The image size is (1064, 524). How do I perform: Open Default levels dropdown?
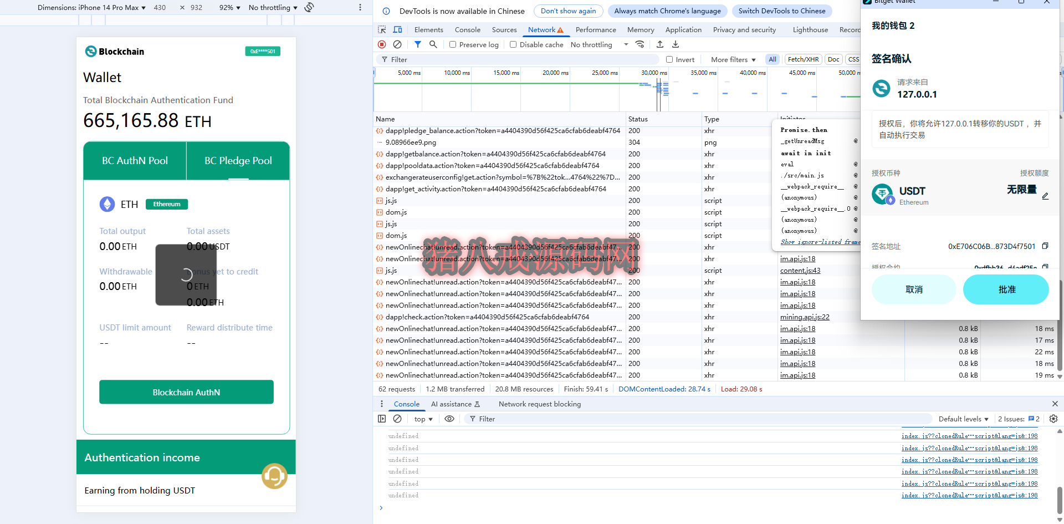963,419
